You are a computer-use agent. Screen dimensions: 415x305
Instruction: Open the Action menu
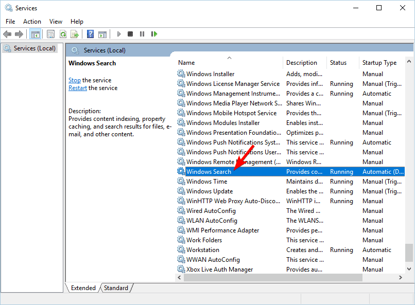click(x=32, y=22)
